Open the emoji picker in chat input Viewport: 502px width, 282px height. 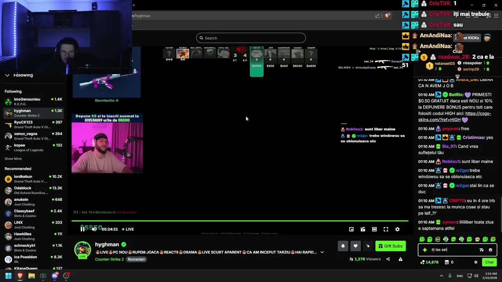tap(491, 250)
